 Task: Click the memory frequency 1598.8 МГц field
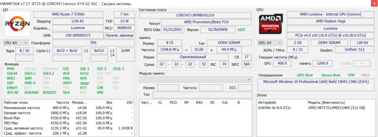[x=170, y=50]
